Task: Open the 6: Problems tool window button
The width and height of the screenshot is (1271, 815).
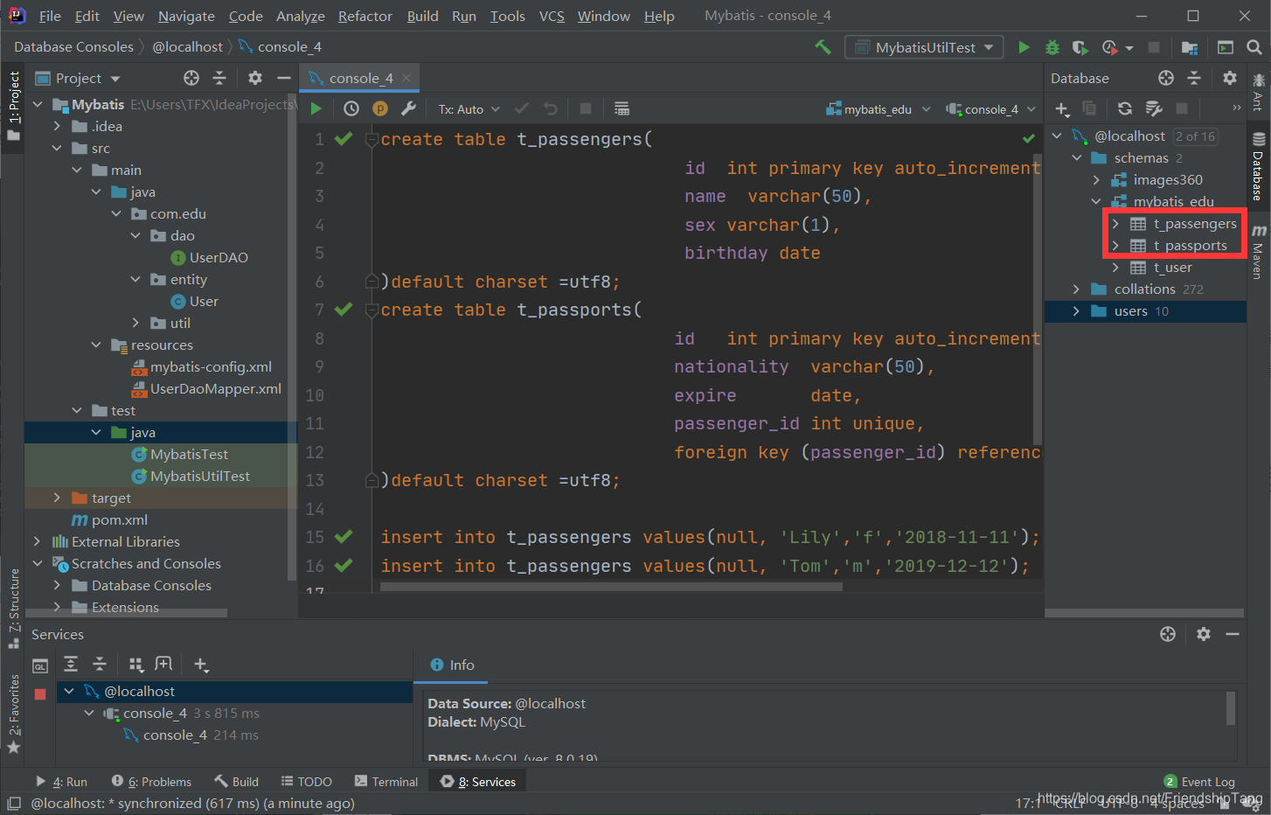Action: pyautogui.click(x=152, y=782)
